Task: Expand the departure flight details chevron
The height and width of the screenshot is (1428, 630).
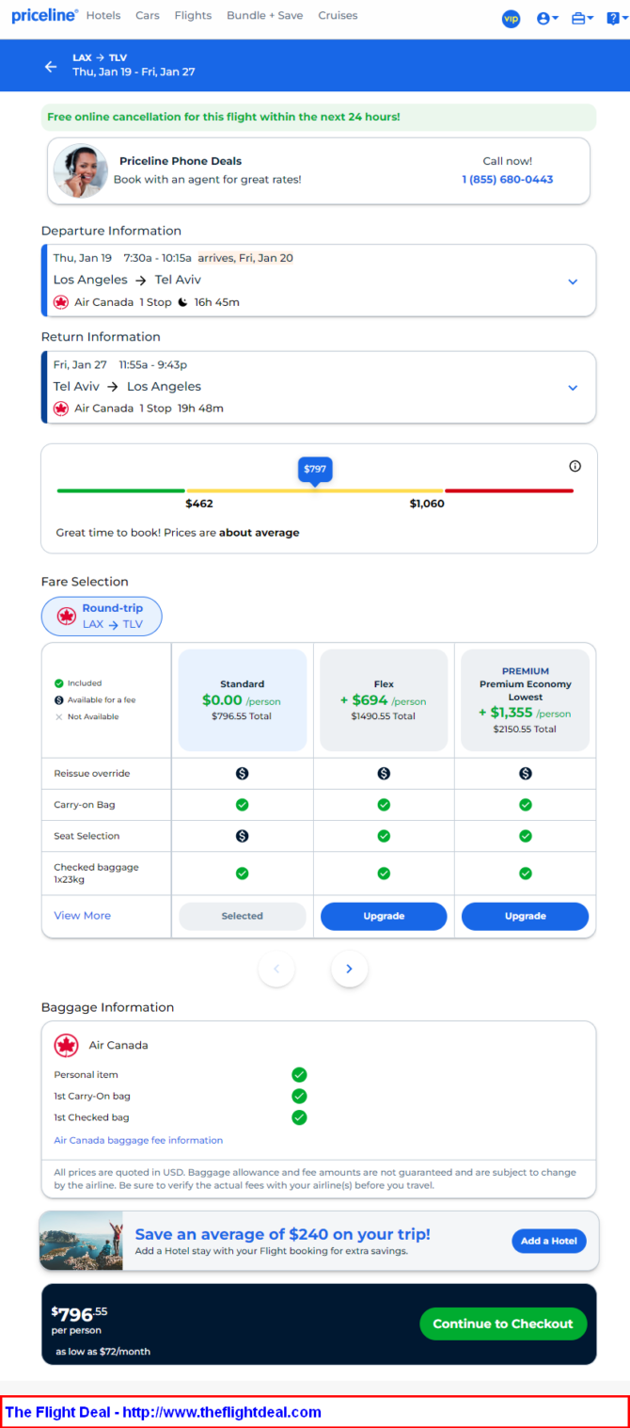Action: [573, 281]
